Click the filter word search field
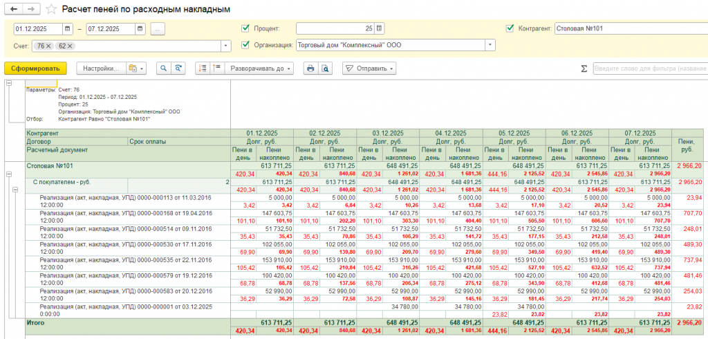 click(x=649, y=68)
